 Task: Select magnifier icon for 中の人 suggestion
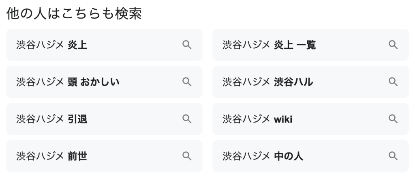tap(393, 156)
